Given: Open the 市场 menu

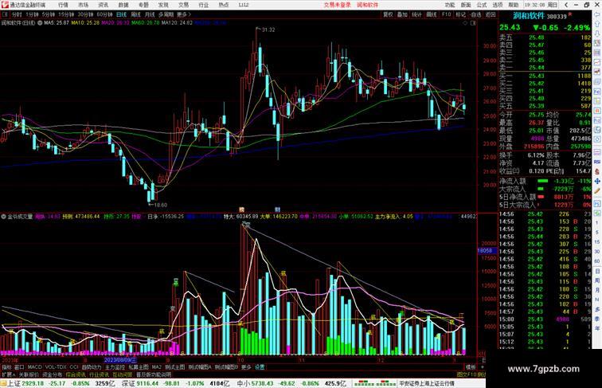Looking at the screenshot, I should (x=83, y=5).
